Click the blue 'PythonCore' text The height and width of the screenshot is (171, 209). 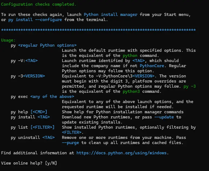coord(152,66)
